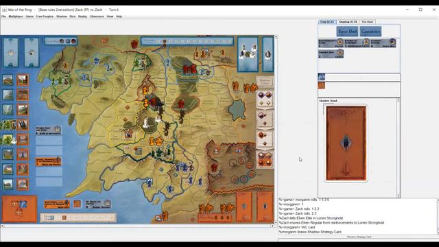Click the top political track box
Screen dimensions: 439x247
tap(265, 99)
